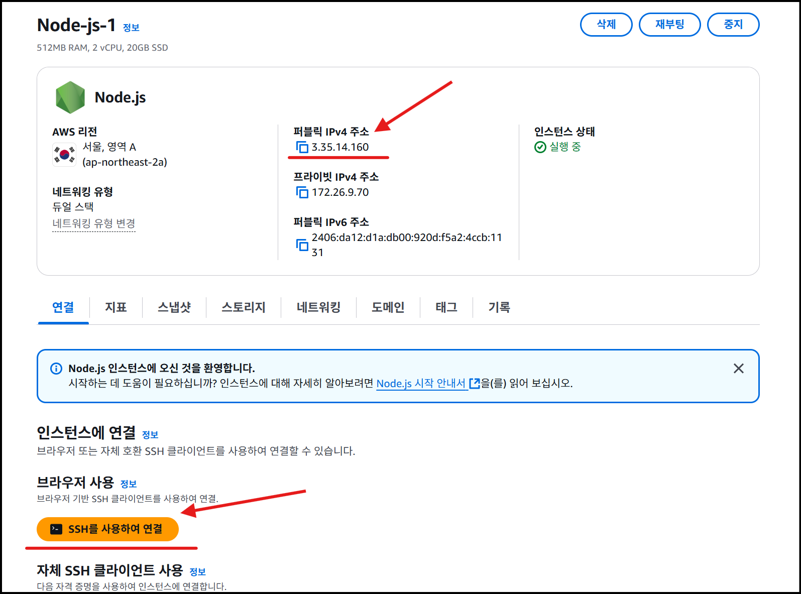Click the 듀얼 스택 networking type text
801x594 pixels.
73,206
